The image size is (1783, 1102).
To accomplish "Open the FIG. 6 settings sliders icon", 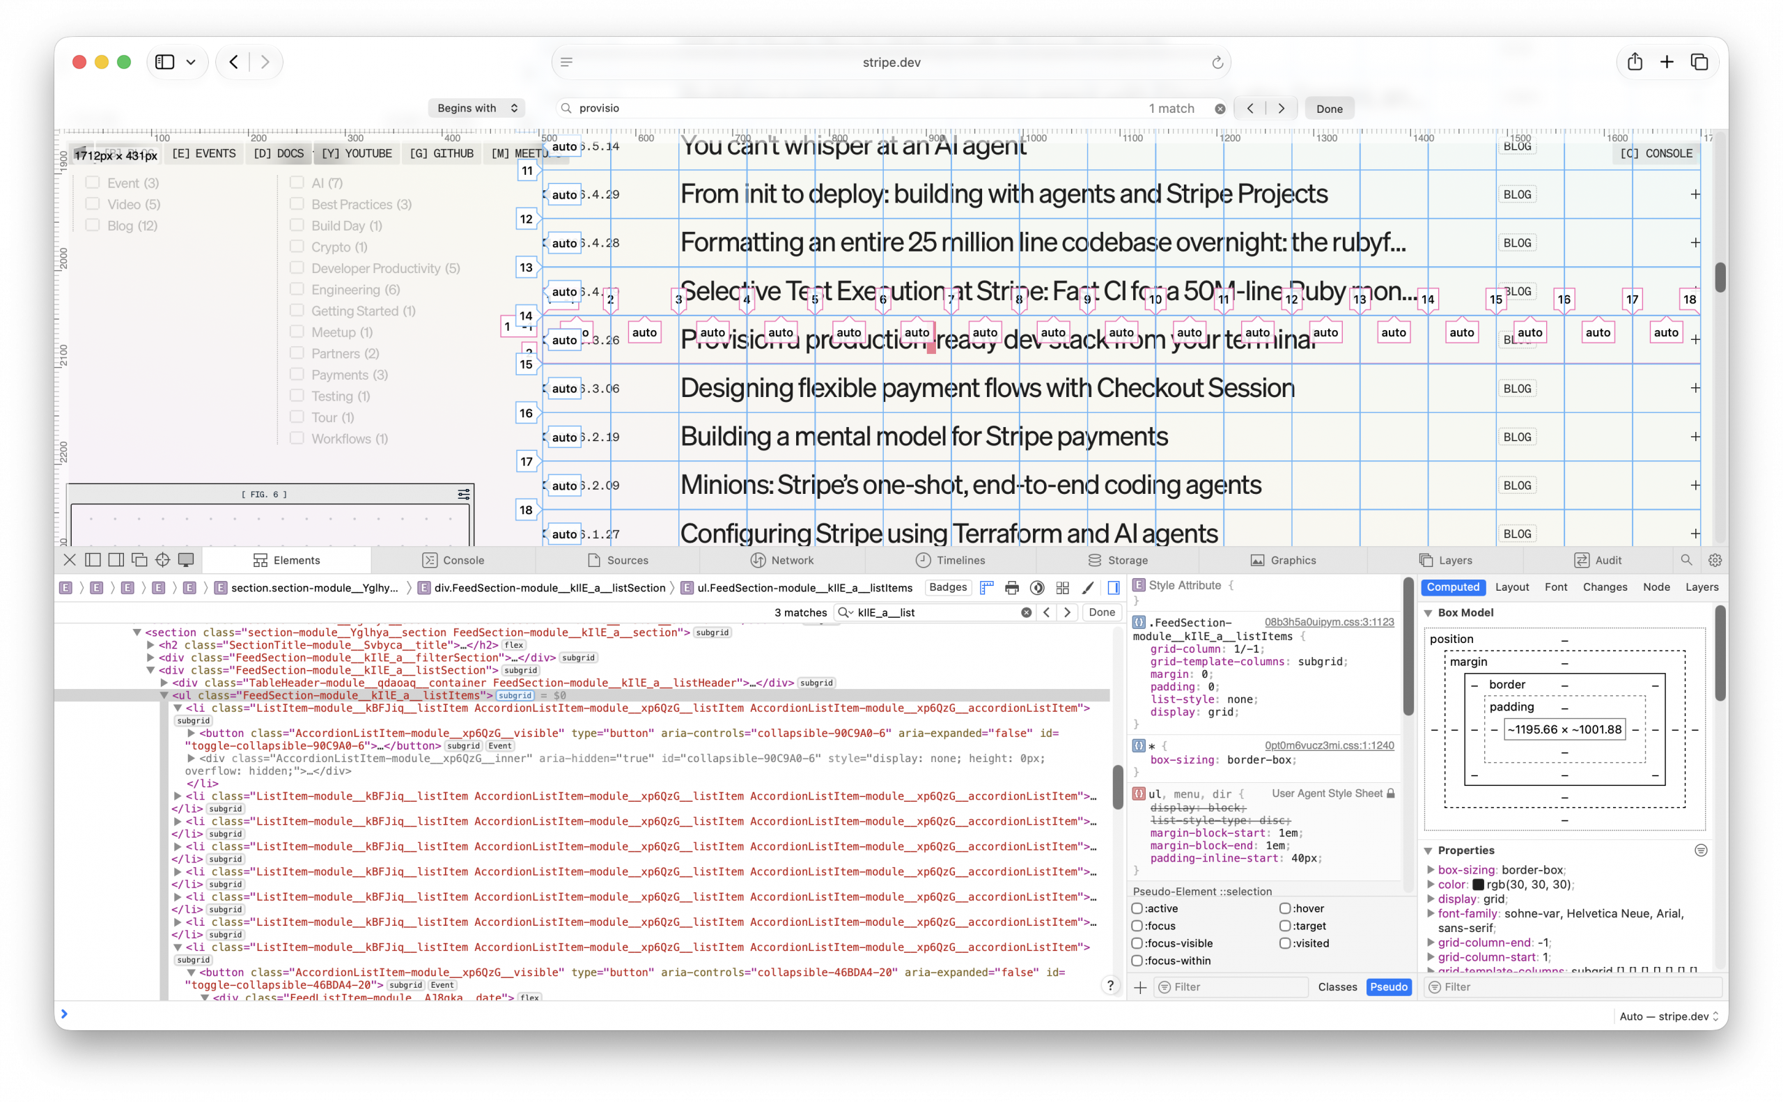I will (x=463, y=494).
